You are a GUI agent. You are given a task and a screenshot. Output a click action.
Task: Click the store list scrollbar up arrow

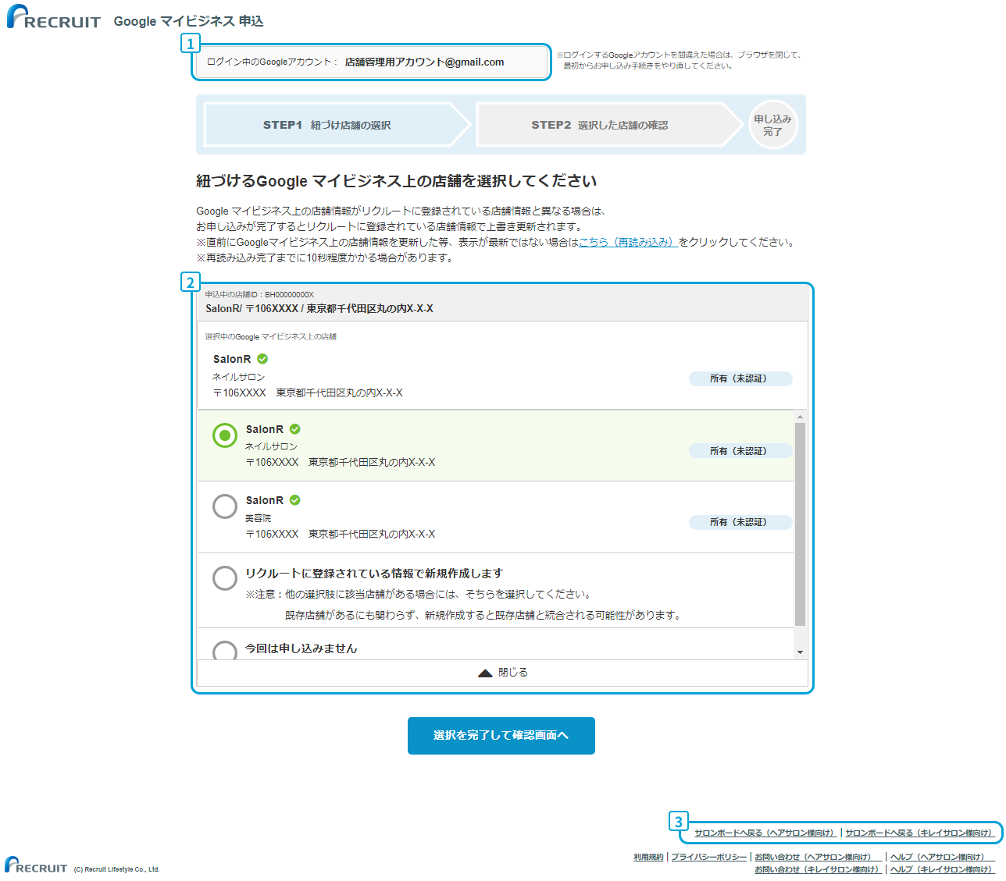(800, 417)
